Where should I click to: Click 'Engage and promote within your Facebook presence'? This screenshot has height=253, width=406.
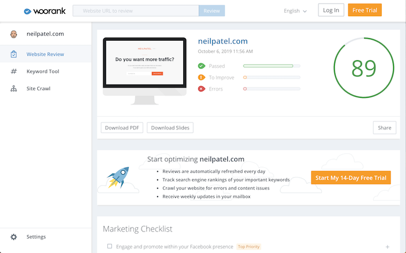tap(175, 247)
